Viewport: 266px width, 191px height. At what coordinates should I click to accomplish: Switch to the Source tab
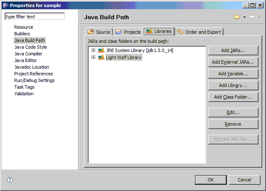pyautogui.click(x=99, y=32)
